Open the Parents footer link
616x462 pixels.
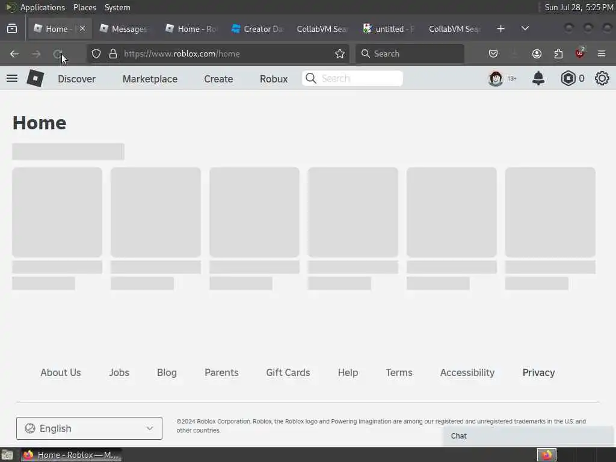point(221,372)
